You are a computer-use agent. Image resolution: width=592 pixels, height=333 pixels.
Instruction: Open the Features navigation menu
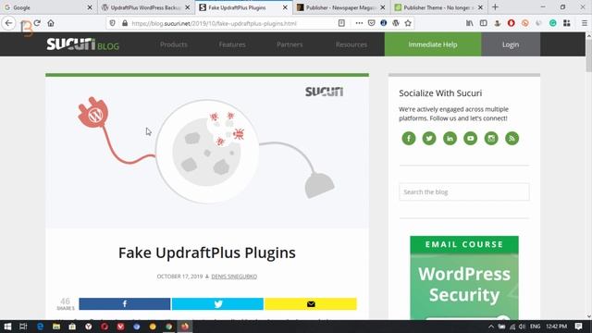coord(232,44)
